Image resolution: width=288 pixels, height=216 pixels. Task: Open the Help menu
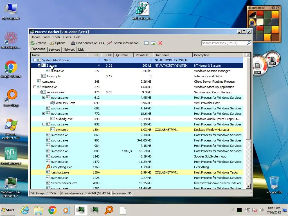(x=77, y=37)
